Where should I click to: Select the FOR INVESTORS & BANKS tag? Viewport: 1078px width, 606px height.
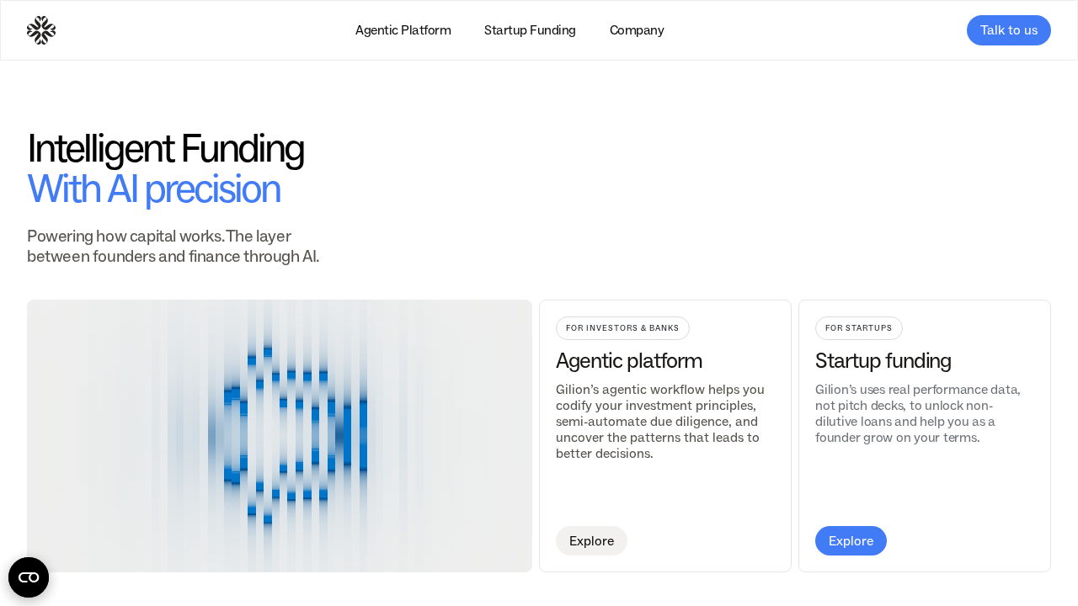[622, 328]
